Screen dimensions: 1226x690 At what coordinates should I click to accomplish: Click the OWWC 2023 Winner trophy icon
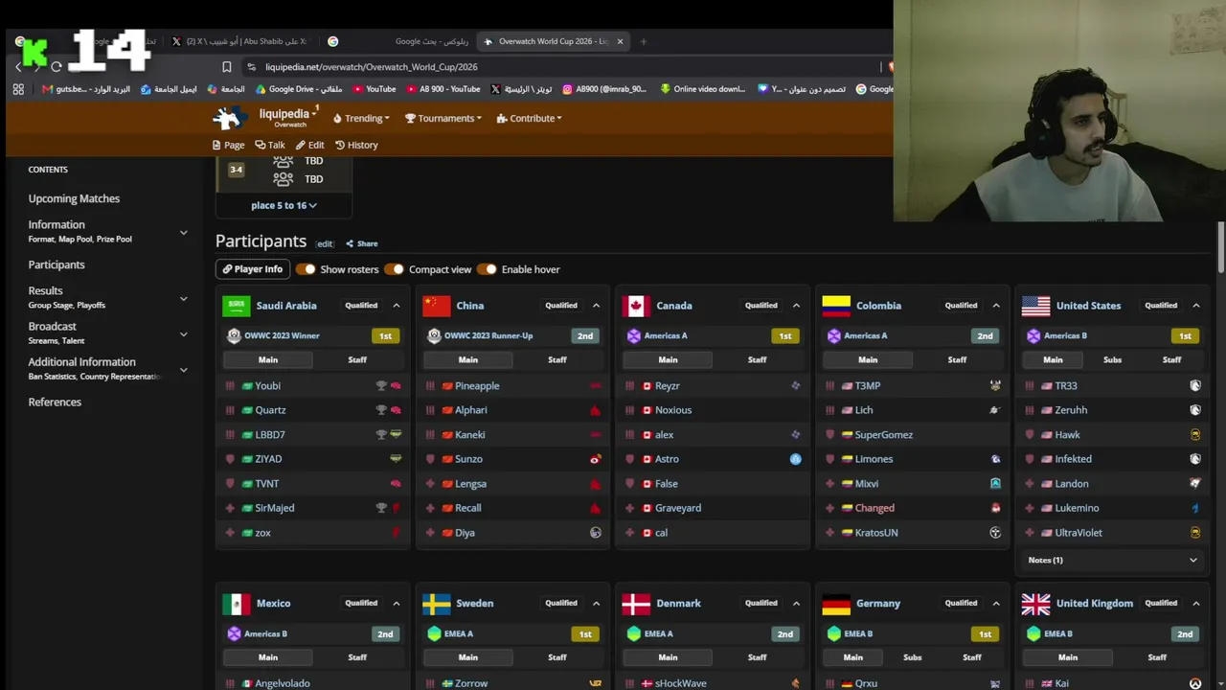234,335
